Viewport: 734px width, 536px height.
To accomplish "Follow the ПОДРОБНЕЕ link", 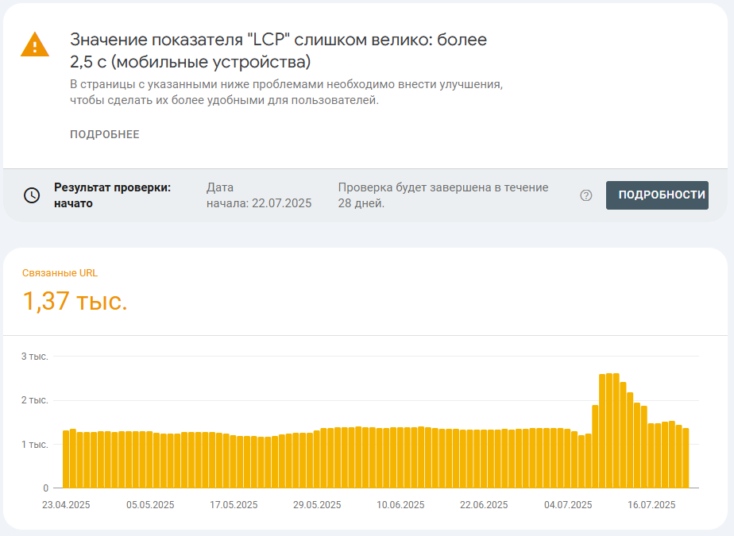I will (x=105, y=134).
